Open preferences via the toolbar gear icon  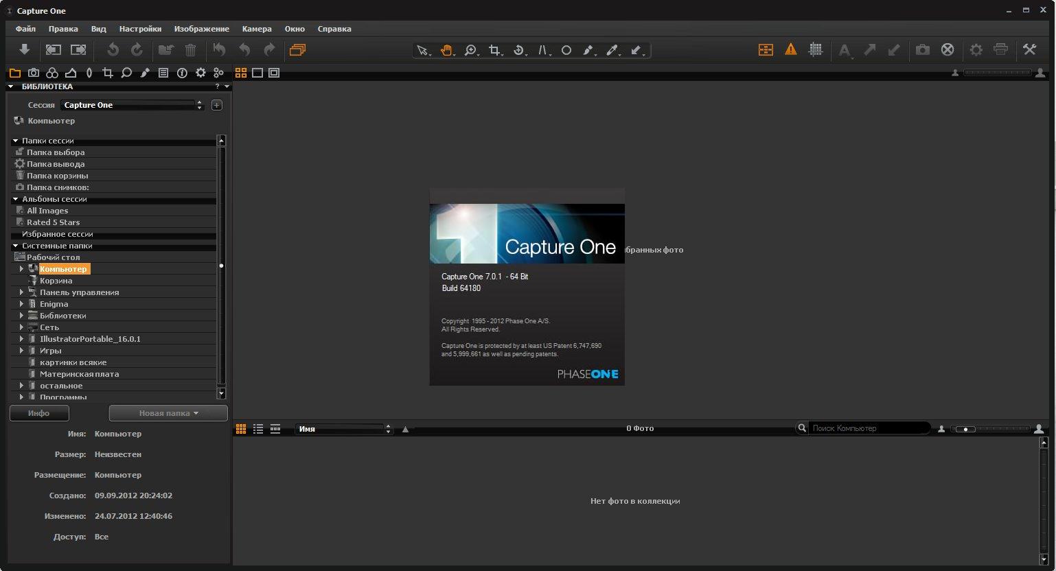point(976,49)
